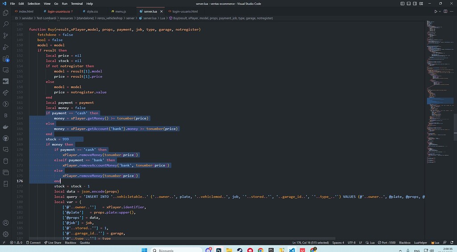
Task: Switch to the style.css tab
Action: click(x=92, y=11)
